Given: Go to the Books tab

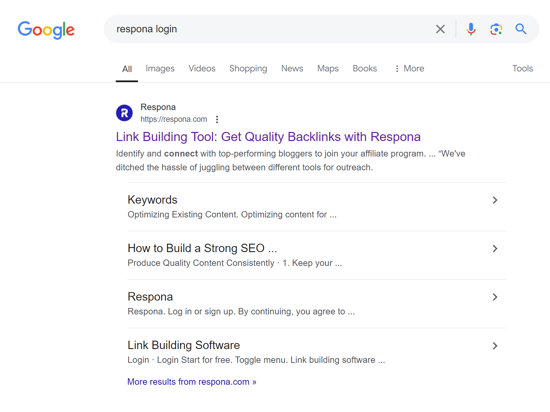Looking at the screenshot, I should pyautogui.click(x=365, y=68).
